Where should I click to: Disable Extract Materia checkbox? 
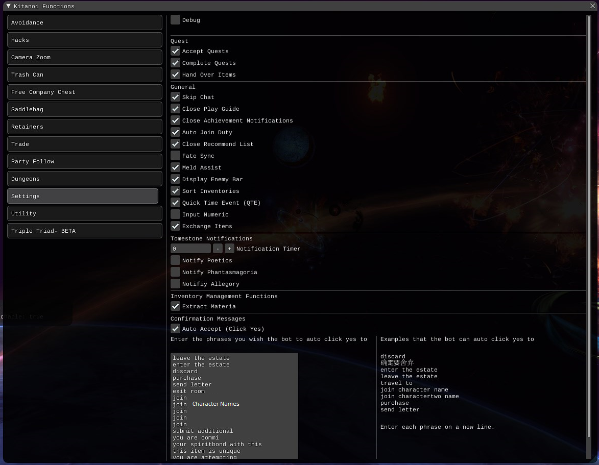tap(176, 306)
